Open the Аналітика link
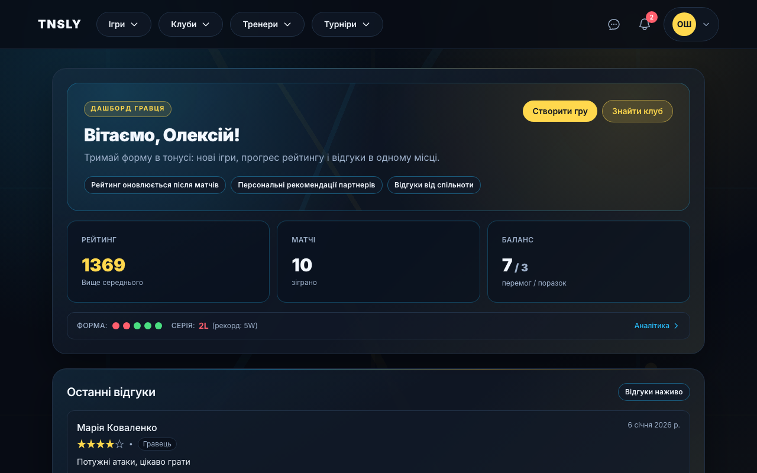The width and height of the screenshot is (757, 473). (x=652, y=326)
